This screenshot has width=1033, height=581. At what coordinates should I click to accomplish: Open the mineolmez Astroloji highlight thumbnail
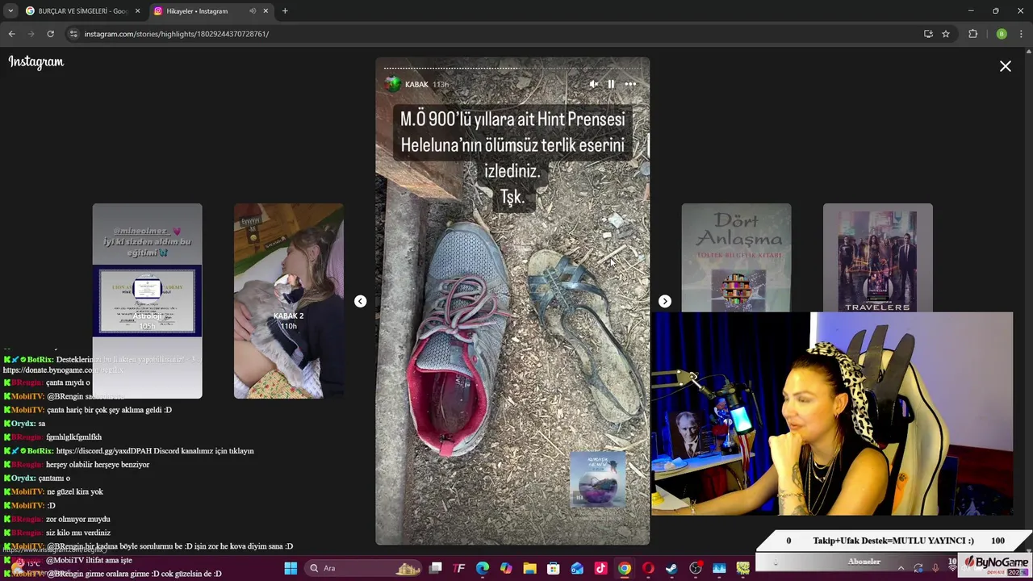click(x=147, y=301)
